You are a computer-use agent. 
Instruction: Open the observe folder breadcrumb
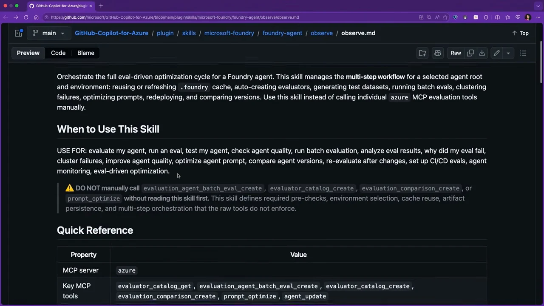322,33
